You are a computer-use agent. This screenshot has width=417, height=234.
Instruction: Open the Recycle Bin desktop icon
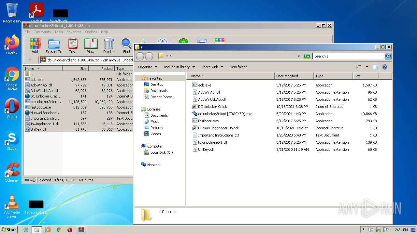(x=12, y=13)
